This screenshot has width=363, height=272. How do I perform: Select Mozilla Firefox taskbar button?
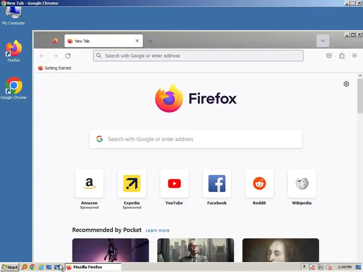tap(93, 267)
